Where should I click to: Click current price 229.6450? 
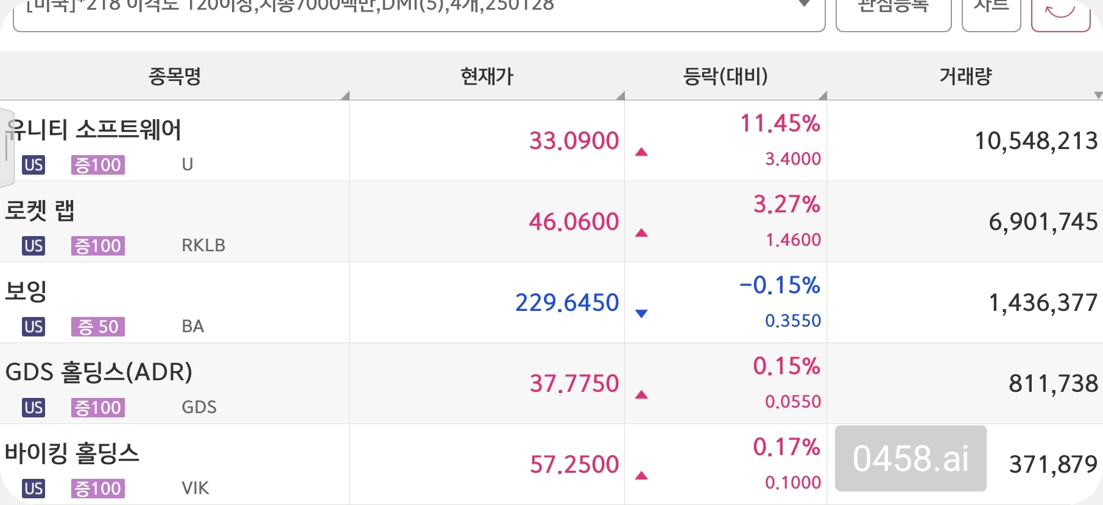(567, 302)
